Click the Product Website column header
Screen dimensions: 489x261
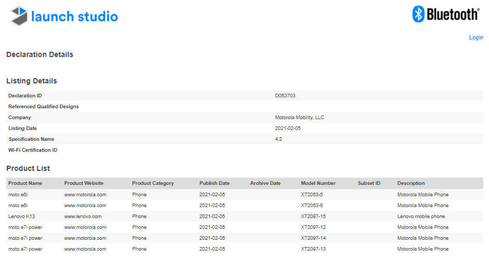[x=84, y=183]
